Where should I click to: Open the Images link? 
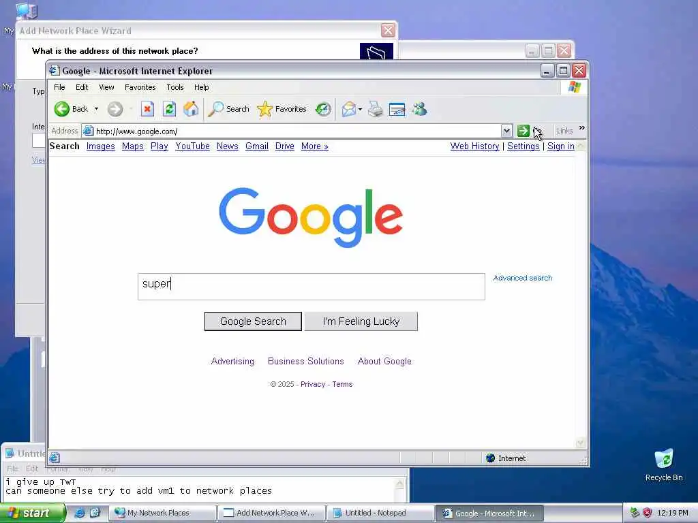(x=101, y=146)
